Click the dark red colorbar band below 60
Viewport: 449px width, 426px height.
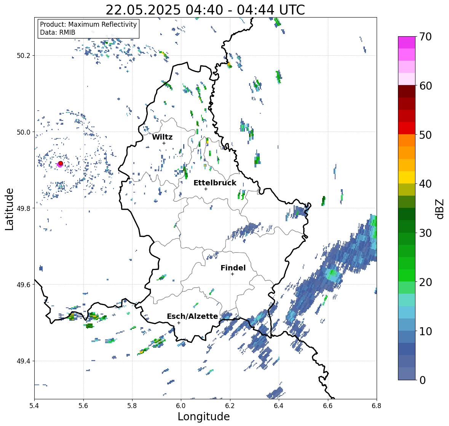tap(407, 91)
